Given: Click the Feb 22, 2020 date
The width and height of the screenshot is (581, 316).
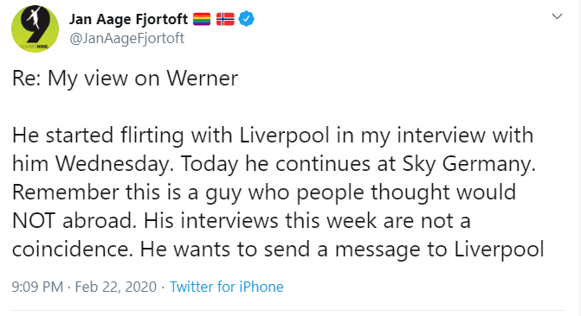Looking at the screenshot, I should click(116, 287).
